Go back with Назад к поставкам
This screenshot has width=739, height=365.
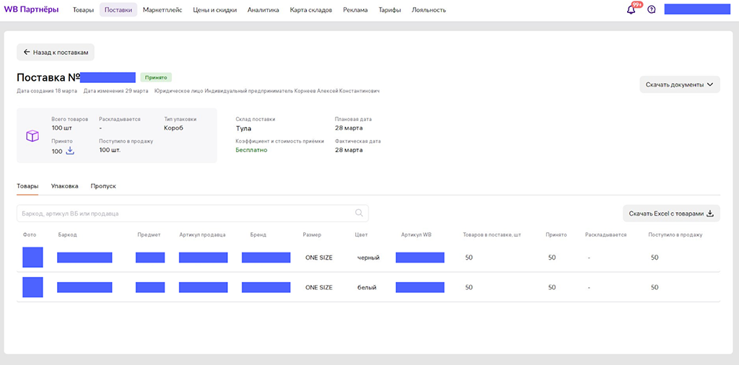coord(56,52)
